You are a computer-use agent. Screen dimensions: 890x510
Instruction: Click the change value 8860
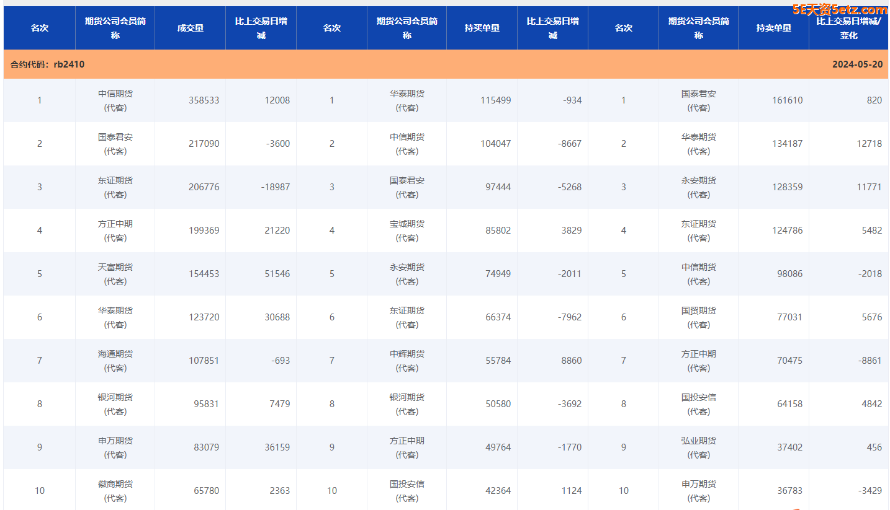pos(572,361)
